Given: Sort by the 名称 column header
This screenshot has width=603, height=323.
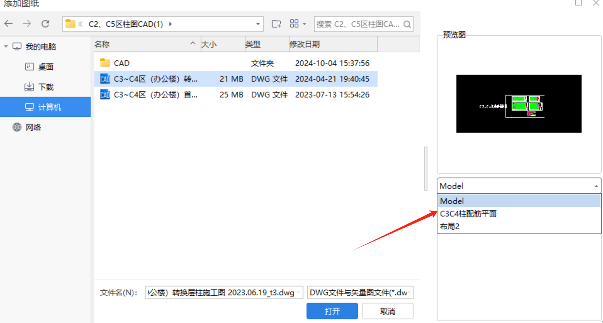Looking at the screenshot, I should [145, 44].
